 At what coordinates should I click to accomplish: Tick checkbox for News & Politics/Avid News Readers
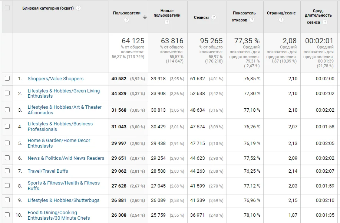[x=7, y=158]
